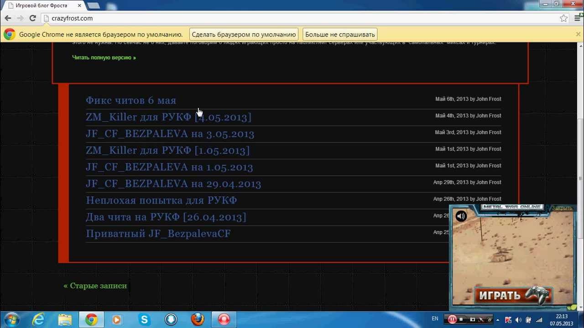Open 'ZM_Killer для РУКФ [1.05.2013]' post

pyautogui.click(x=167, y=150)
